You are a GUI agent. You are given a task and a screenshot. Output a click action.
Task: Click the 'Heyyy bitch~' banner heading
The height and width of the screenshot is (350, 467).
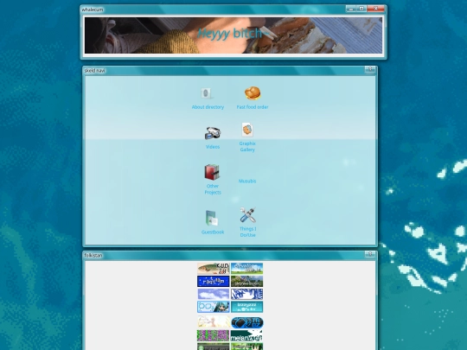tap(233, 34)
